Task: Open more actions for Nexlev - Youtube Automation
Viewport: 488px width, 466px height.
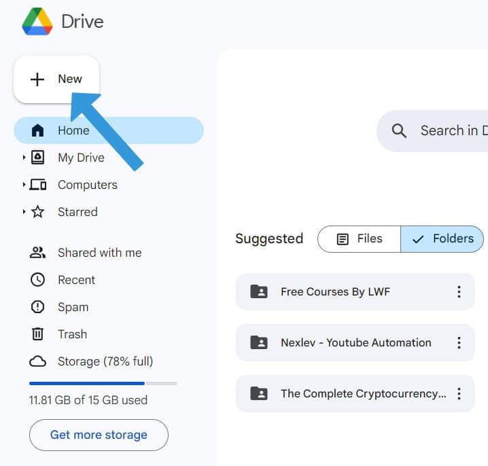Action: 459,343
